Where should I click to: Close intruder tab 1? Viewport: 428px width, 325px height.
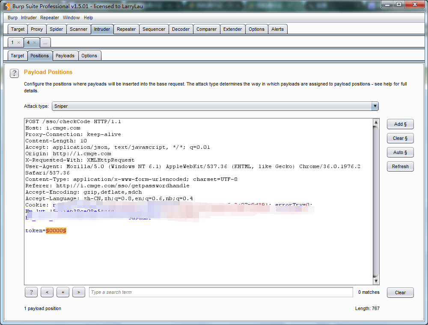(x=18, y=42)
